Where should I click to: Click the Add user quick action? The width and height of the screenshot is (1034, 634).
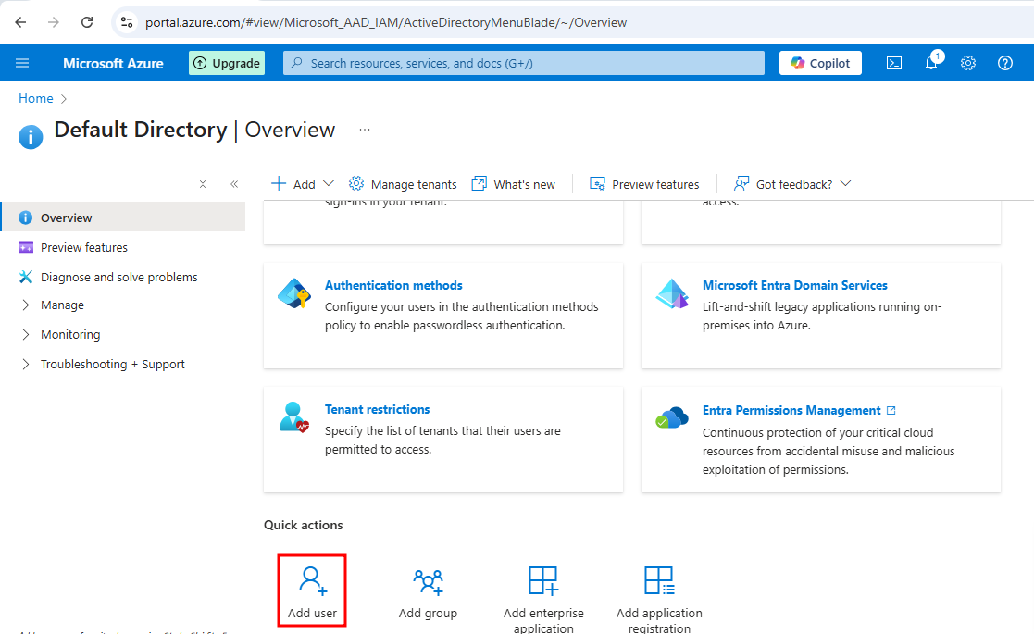click(x=312, y=591)
